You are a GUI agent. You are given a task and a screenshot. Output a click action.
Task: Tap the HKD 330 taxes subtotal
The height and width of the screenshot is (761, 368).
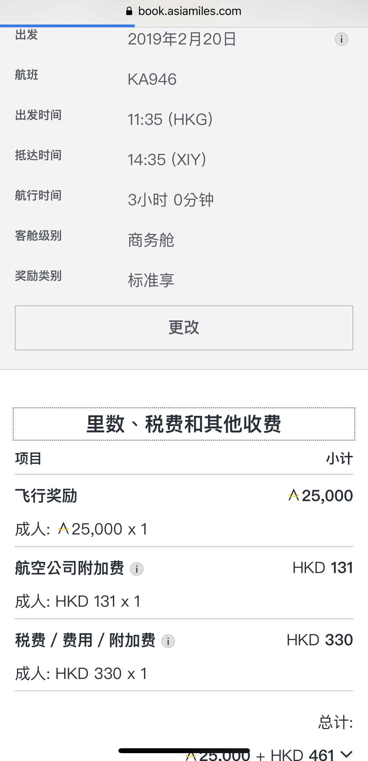pyautogui.click(x=320, y=640)
